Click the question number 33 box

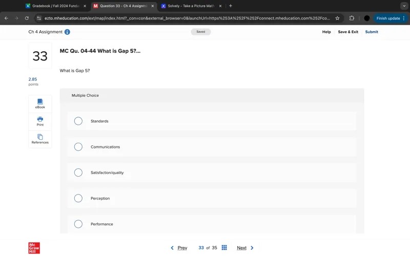coord(40,56)
